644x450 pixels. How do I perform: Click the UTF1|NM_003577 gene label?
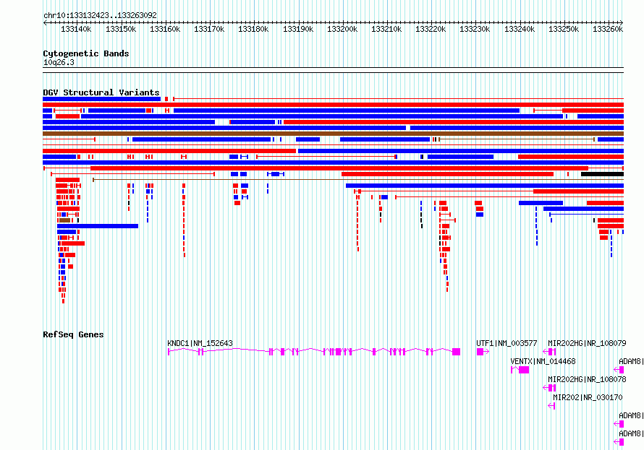[507, 343]
